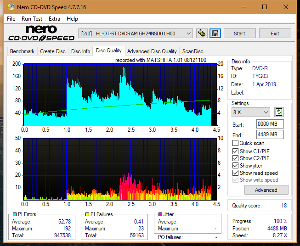
Task: Click the Exit button
Action: [275, 34]
